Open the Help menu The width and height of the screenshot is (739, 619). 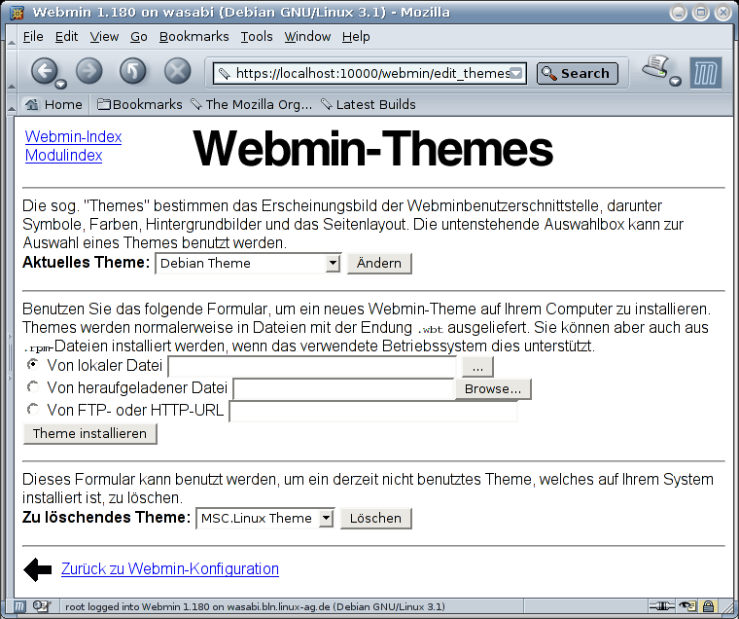tap(356, 36)
